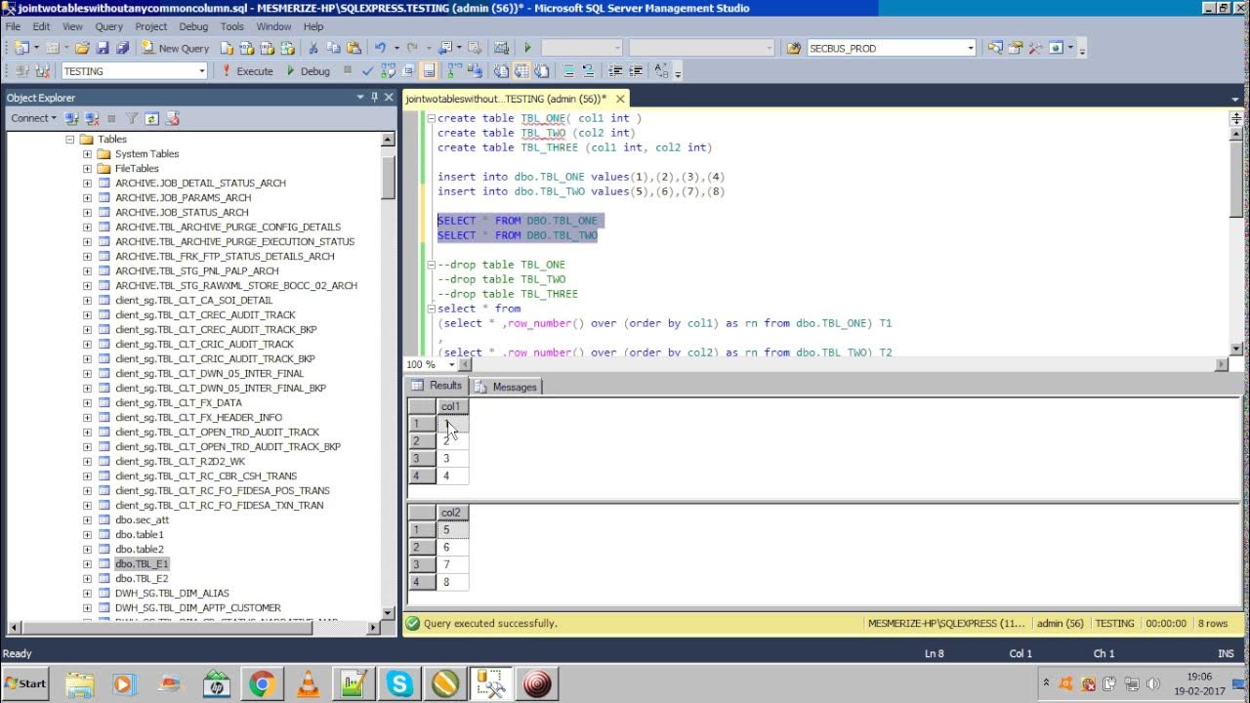The width and height of the screenshot is (1250, 703).
Task: Open the Query menu
Action: [108, 26]
